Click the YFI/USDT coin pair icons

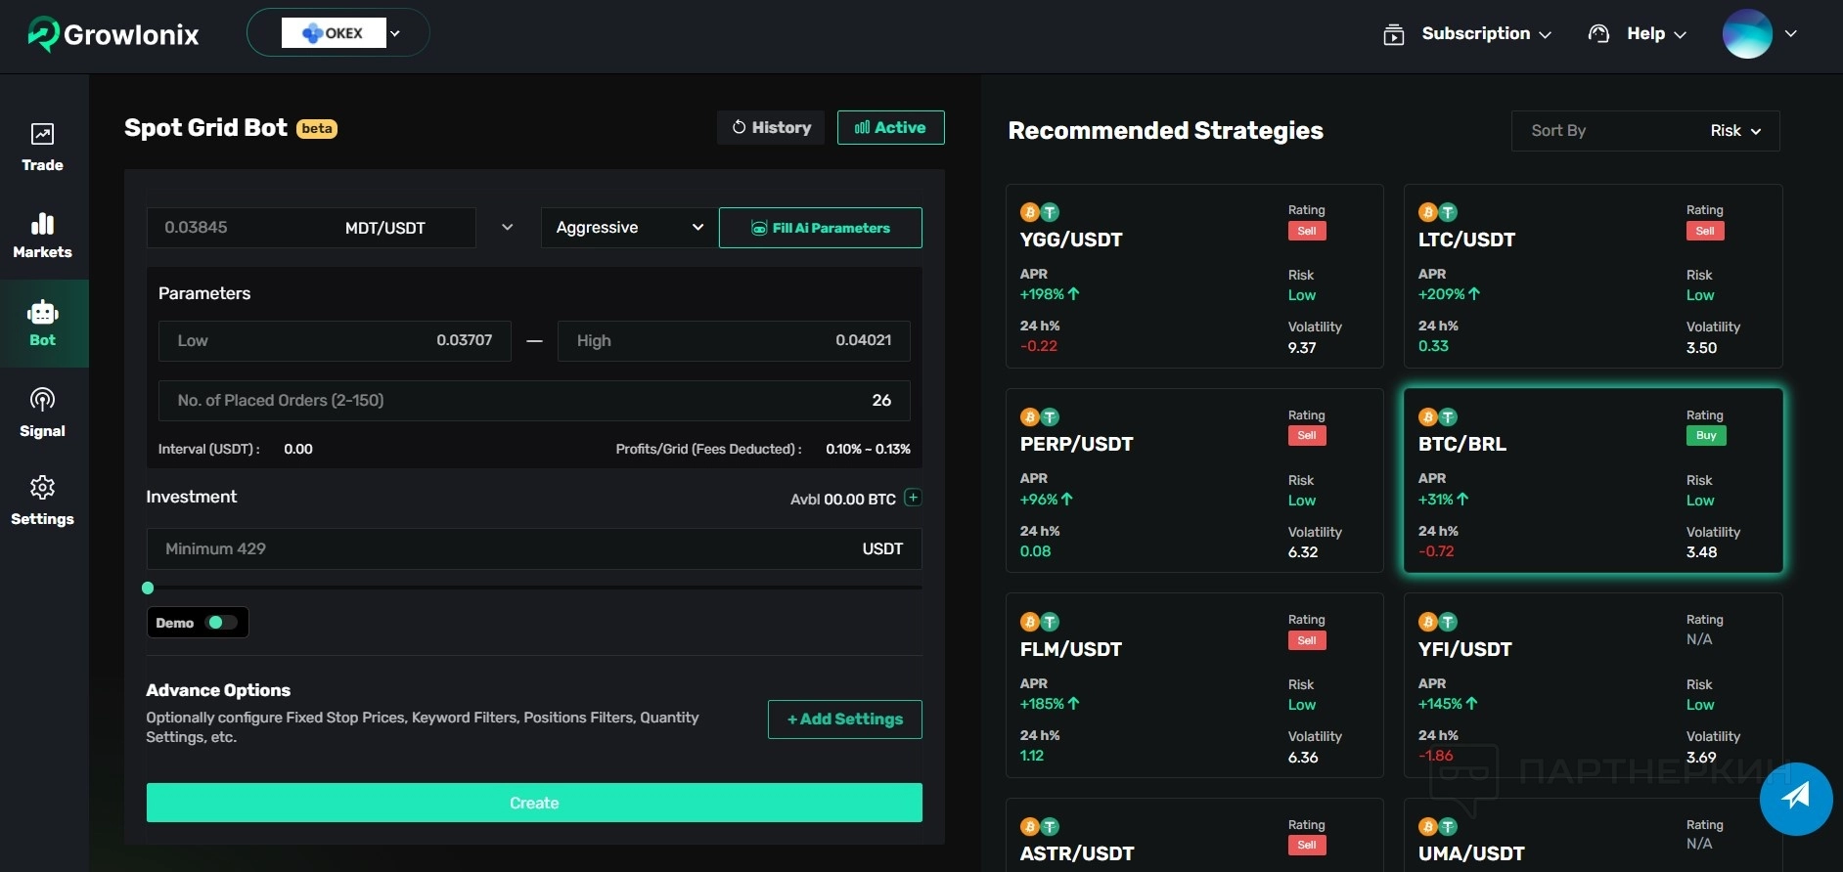(x=1438, y=622)
